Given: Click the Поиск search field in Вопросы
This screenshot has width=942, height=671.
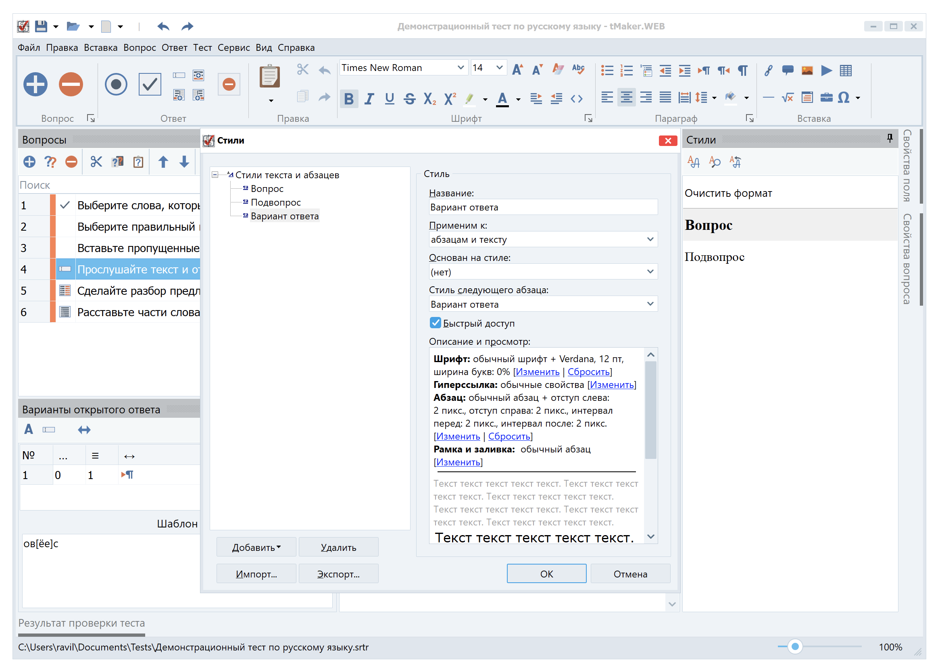Looking at the screenshot, I should (109, 185).
